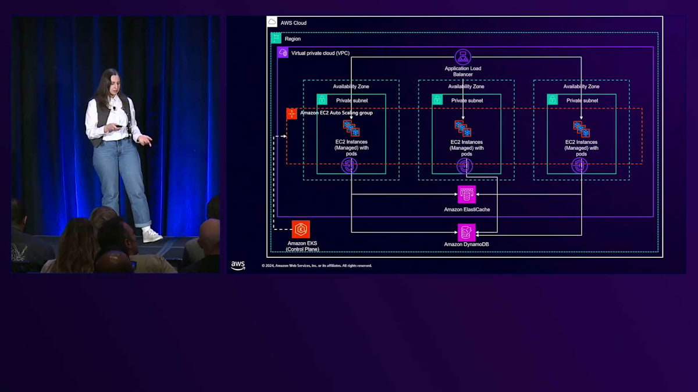698x392 pixels.
Task: Click the rightmost "Availability Zone" label
Action: coord(581,87)
